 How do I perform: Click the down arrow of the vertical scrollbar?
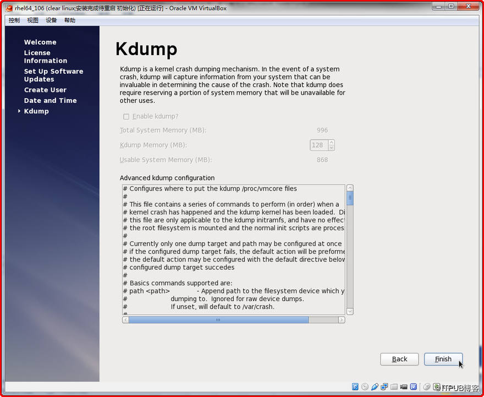(350, 311)
